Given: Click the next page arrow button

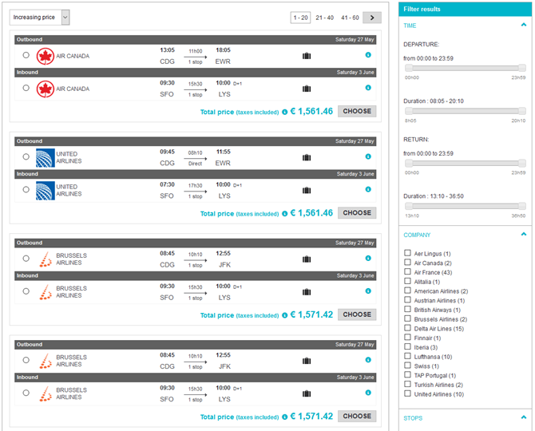Looking at the screenshot, I should (x=371, y=17).
